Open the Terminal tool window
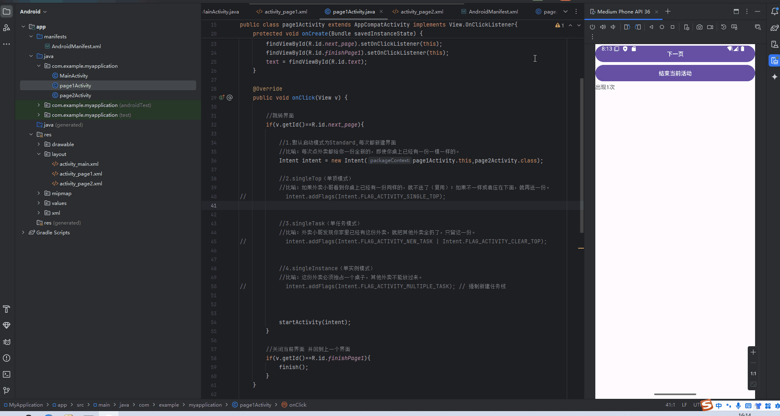The width and height of the screenshot is (780, 416). [x=7, y=374]
